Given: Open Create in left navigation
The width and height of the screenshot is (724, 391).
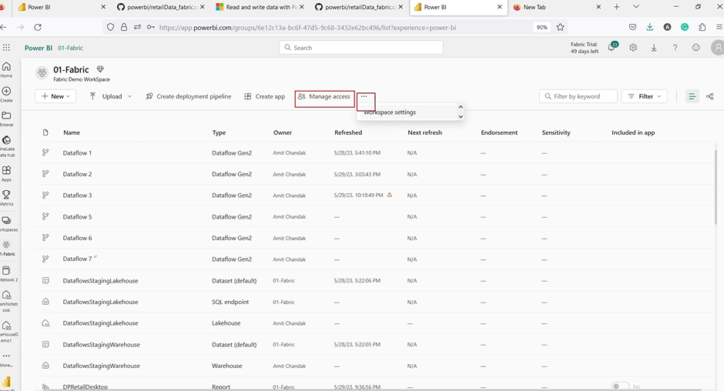Looking at the screenshot, I should [6, 94].
